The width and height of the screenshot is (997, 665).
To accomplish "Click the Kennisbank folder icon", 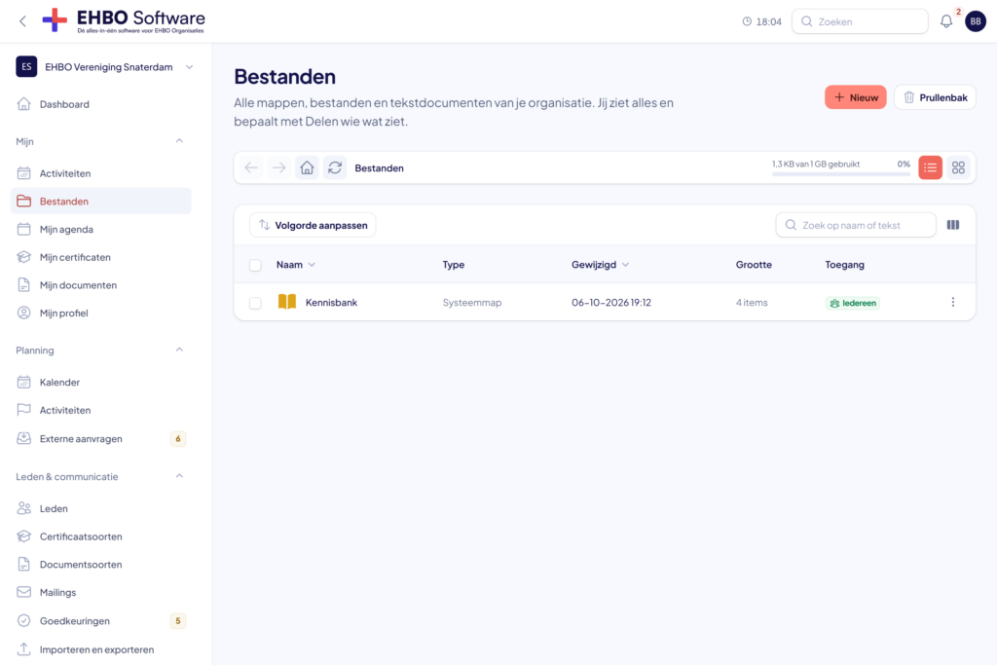I will [287, 302].
